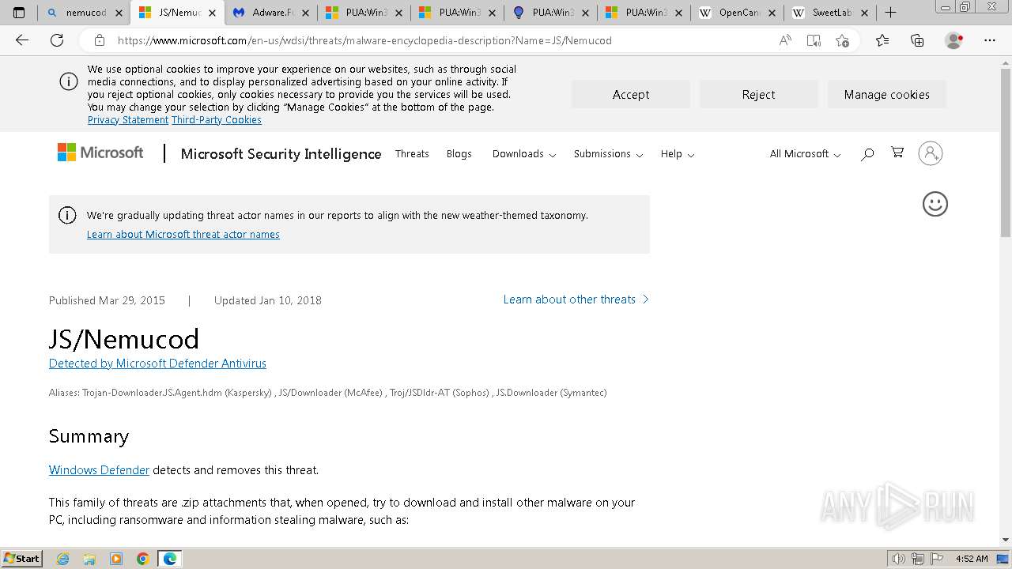Click Microsoft Security Intelligence title

(281, 154)
